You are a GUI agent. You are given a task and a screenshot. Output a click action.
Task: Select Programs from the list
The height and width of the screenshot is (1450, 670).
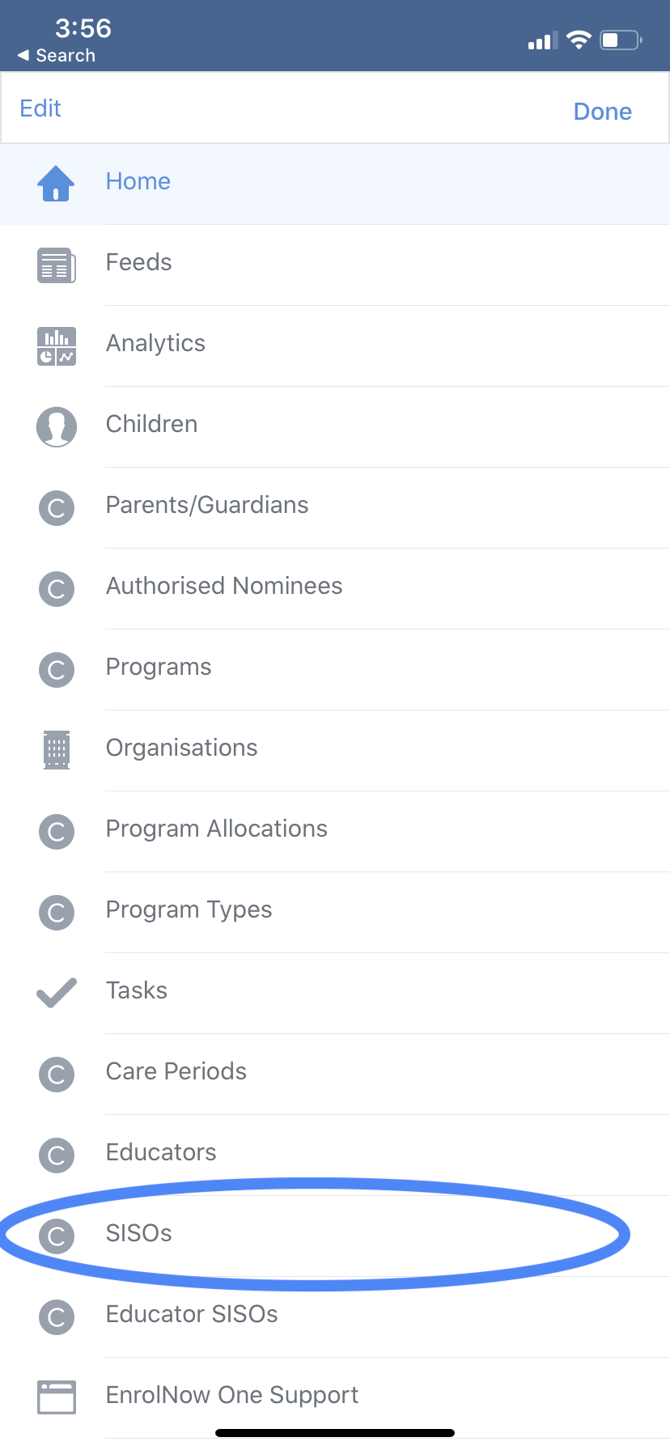(x=159, y=667)
